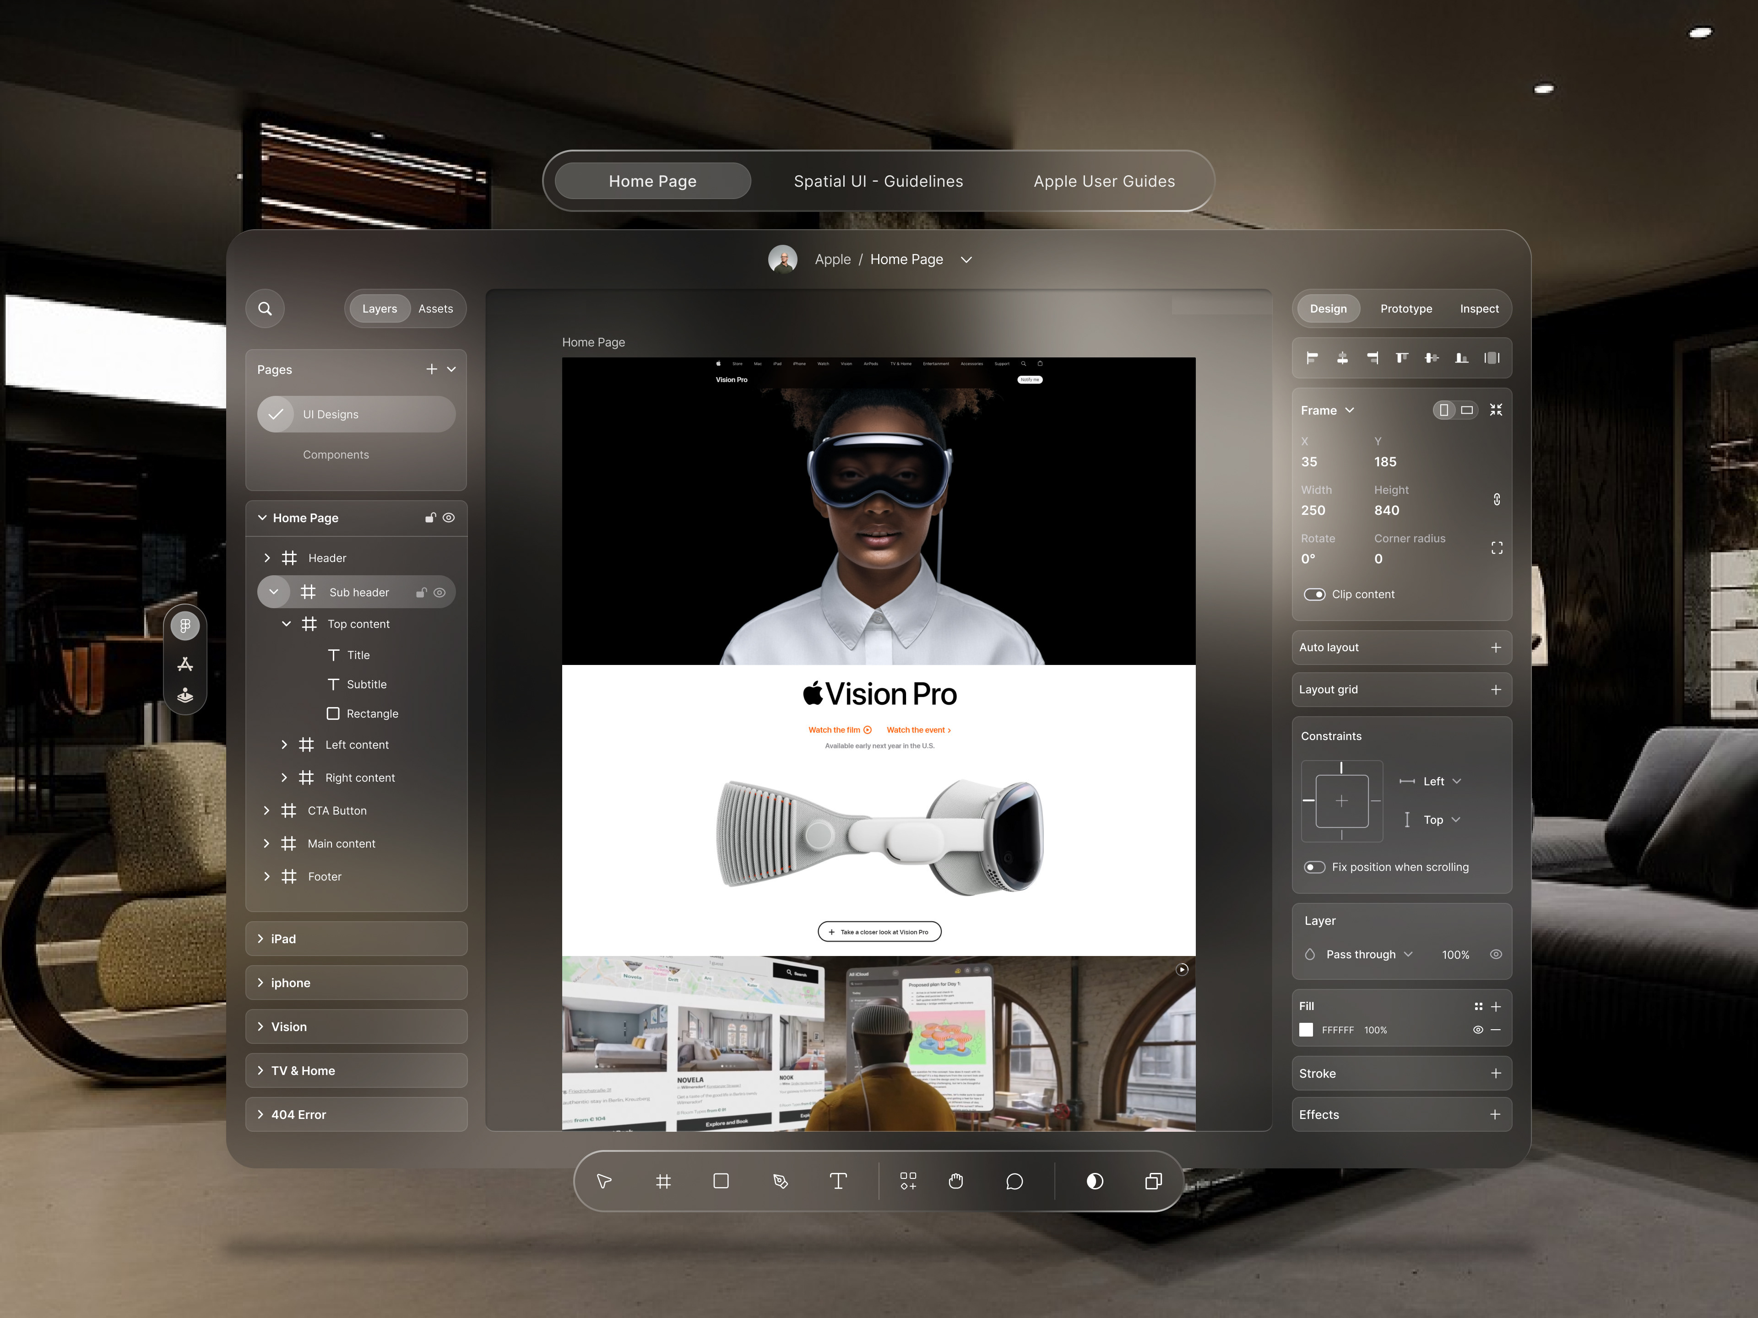
Task: Open the Home Page title dropdown chevron
Action: (x=966, y=260)
